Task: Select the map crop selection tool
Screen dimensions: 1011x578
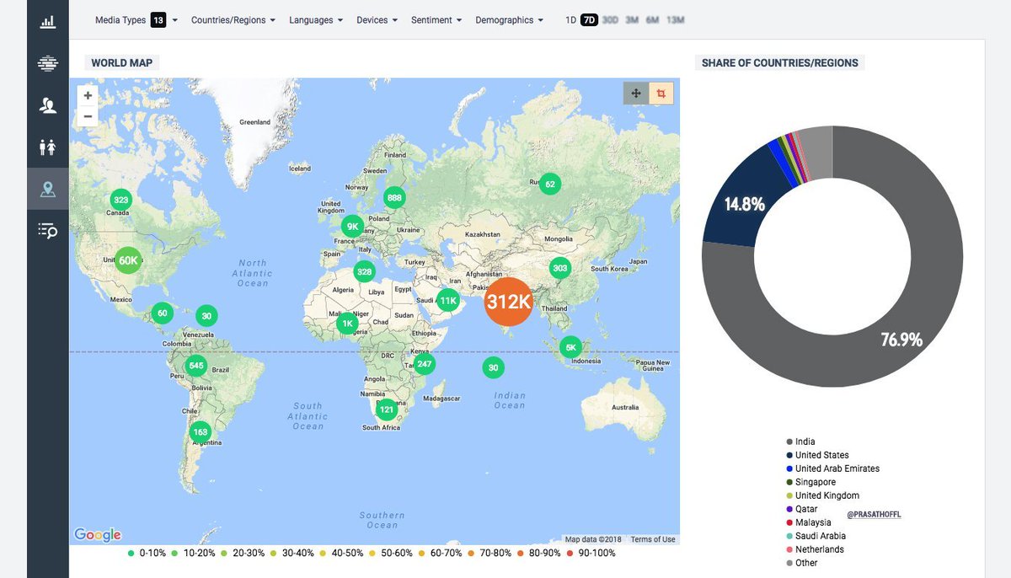Action: pos(661,94)
